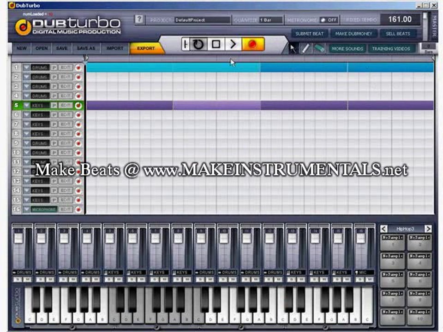The image size is (443, 332).
Task: Click EDIT on track 1 DRUMS
Action: pos(66,68)
